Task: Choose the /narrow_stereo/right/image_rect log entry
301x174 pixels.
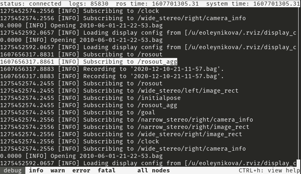Action: [x=125, y=127]
